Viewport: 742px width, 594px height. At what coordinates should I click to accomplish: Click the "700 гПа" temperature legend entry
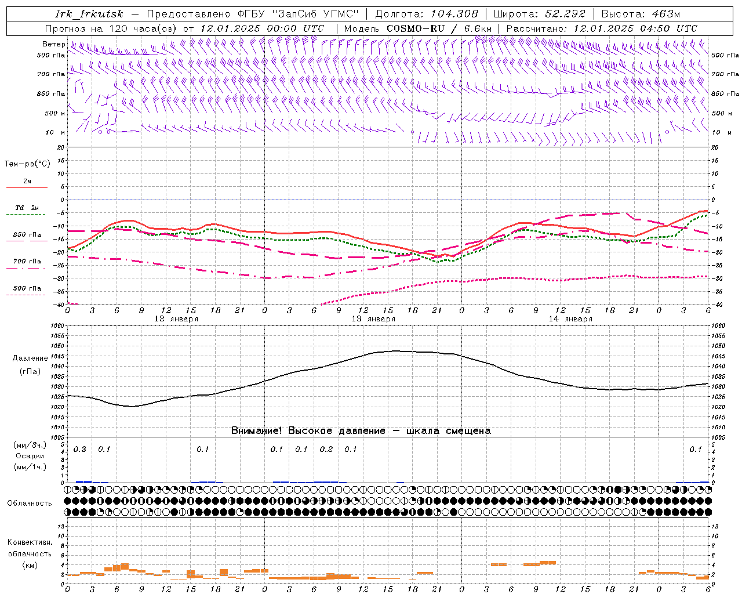(27, 262)
